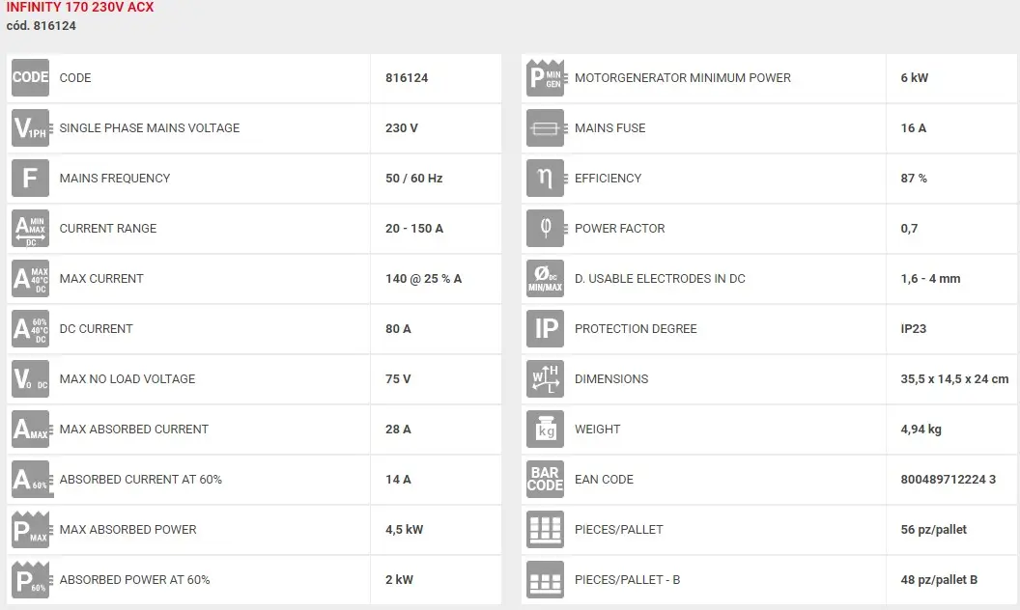Viewport: 1020px width, 610px height.
Task: Click the PROTECTION DEGREE label
Action: click(x=636, y=329)
